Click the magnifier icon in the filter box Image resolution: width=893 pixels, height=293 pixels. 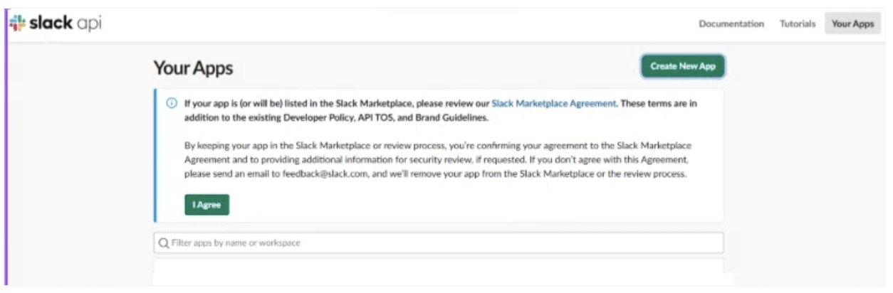[164, 243]
